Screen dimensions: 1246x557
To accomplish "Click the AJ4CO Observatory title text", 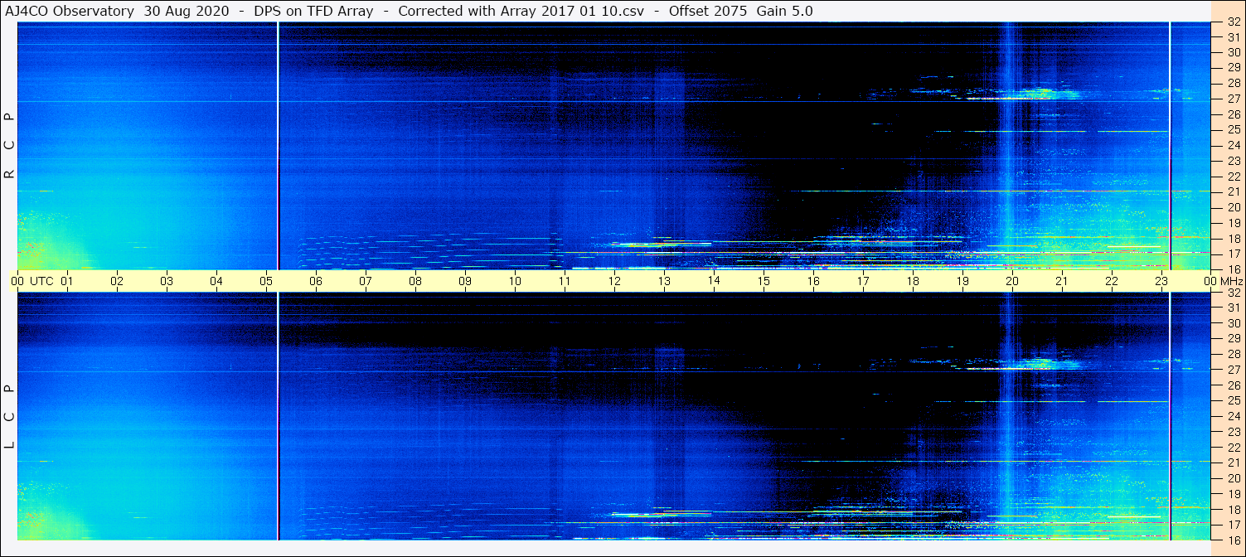I will 70,11.
